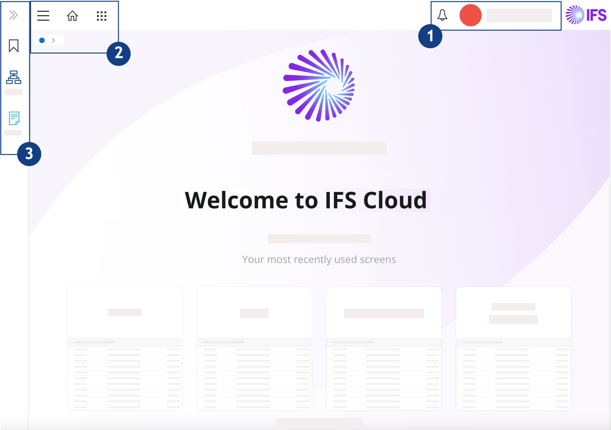
Task: Open the app grid launcher icon
Action: coord(102,16)
